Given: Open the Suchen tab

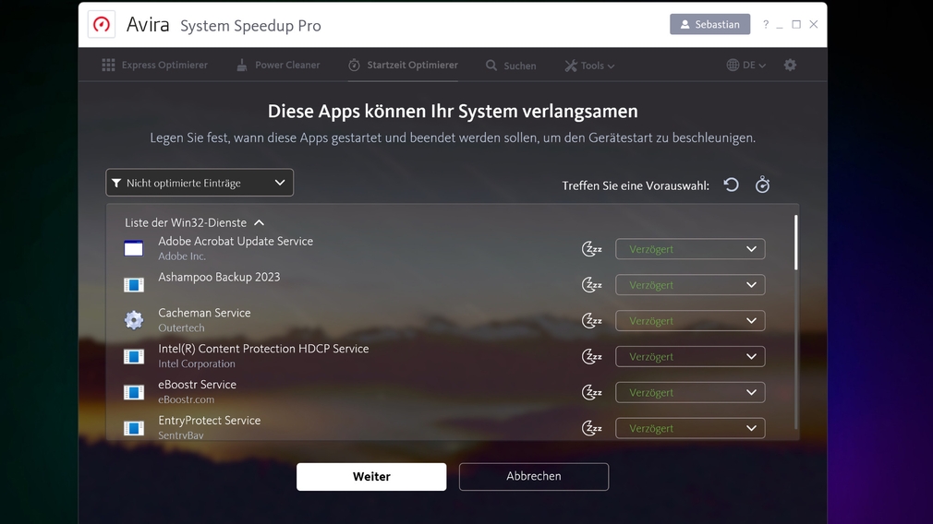Looking at the screenshot, I should [x=511, y=65].
